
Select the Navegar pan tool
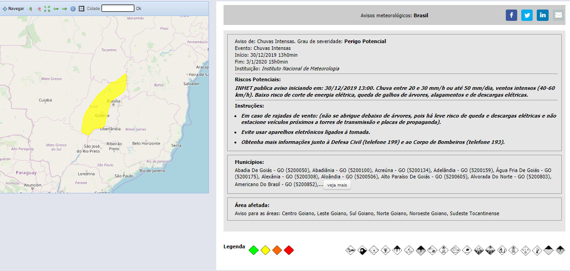[14, 9]
